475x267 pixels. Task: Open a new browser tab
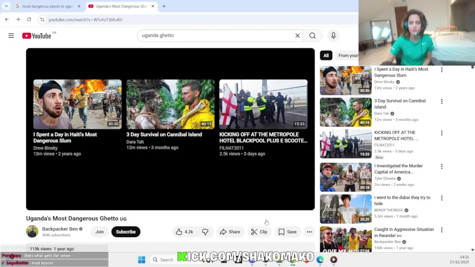164,6
